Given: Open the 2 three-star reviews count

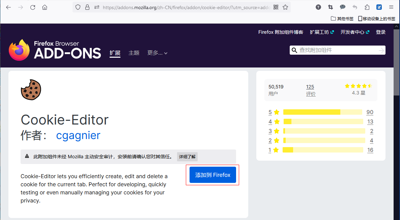Looking at the screenshot, I should [372, 131].
